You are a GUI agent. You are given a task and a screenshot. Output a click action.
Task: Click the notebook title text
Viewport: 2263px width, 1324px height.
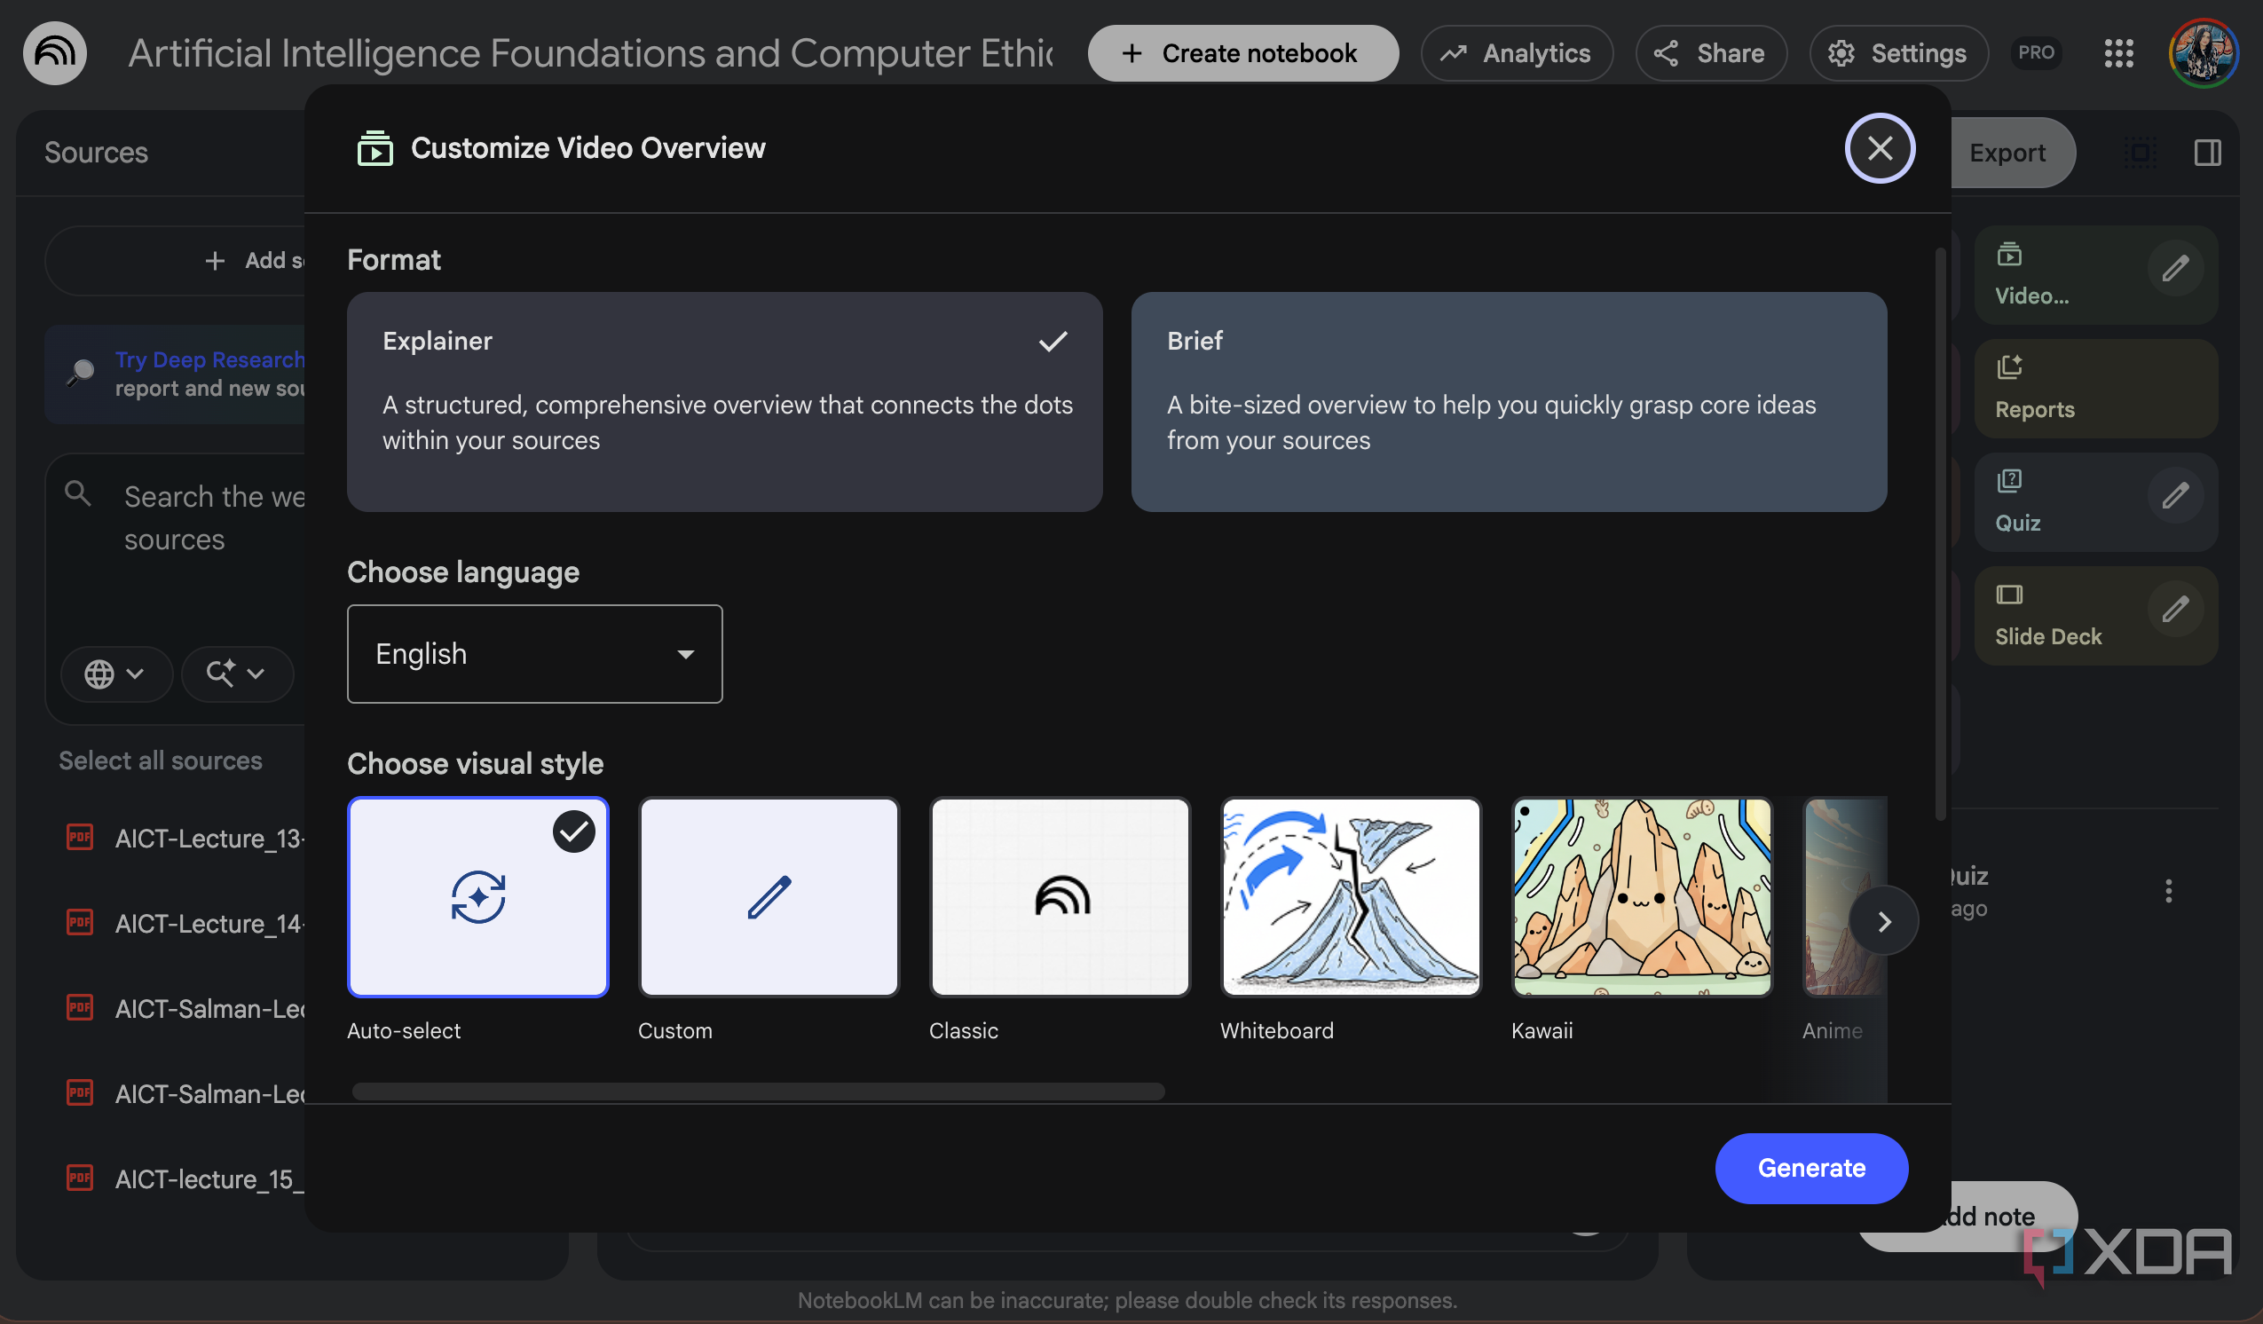[590, 53]
